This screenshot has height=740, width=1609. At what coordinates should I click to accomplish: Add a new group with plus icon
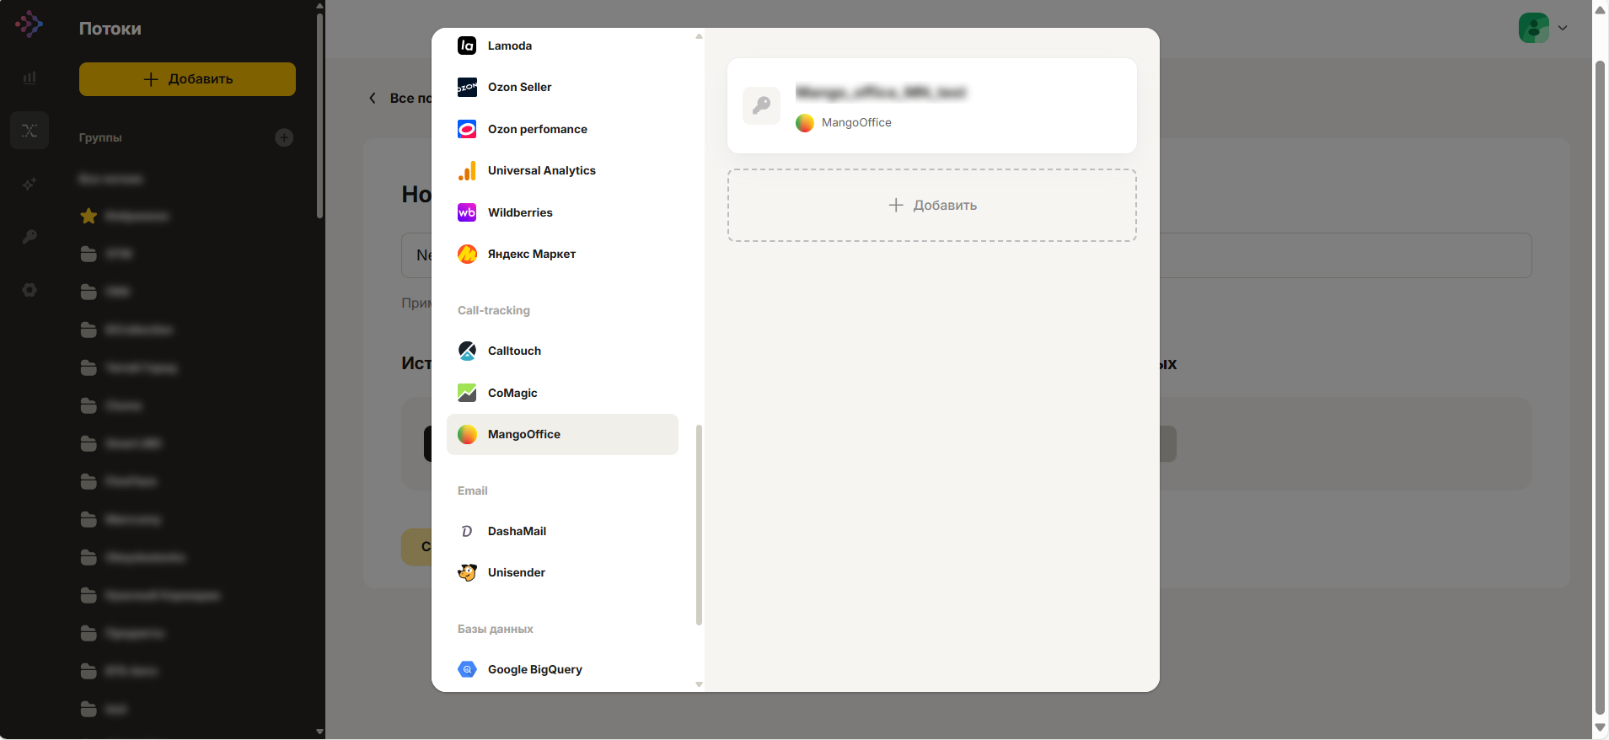click(284, 137)
